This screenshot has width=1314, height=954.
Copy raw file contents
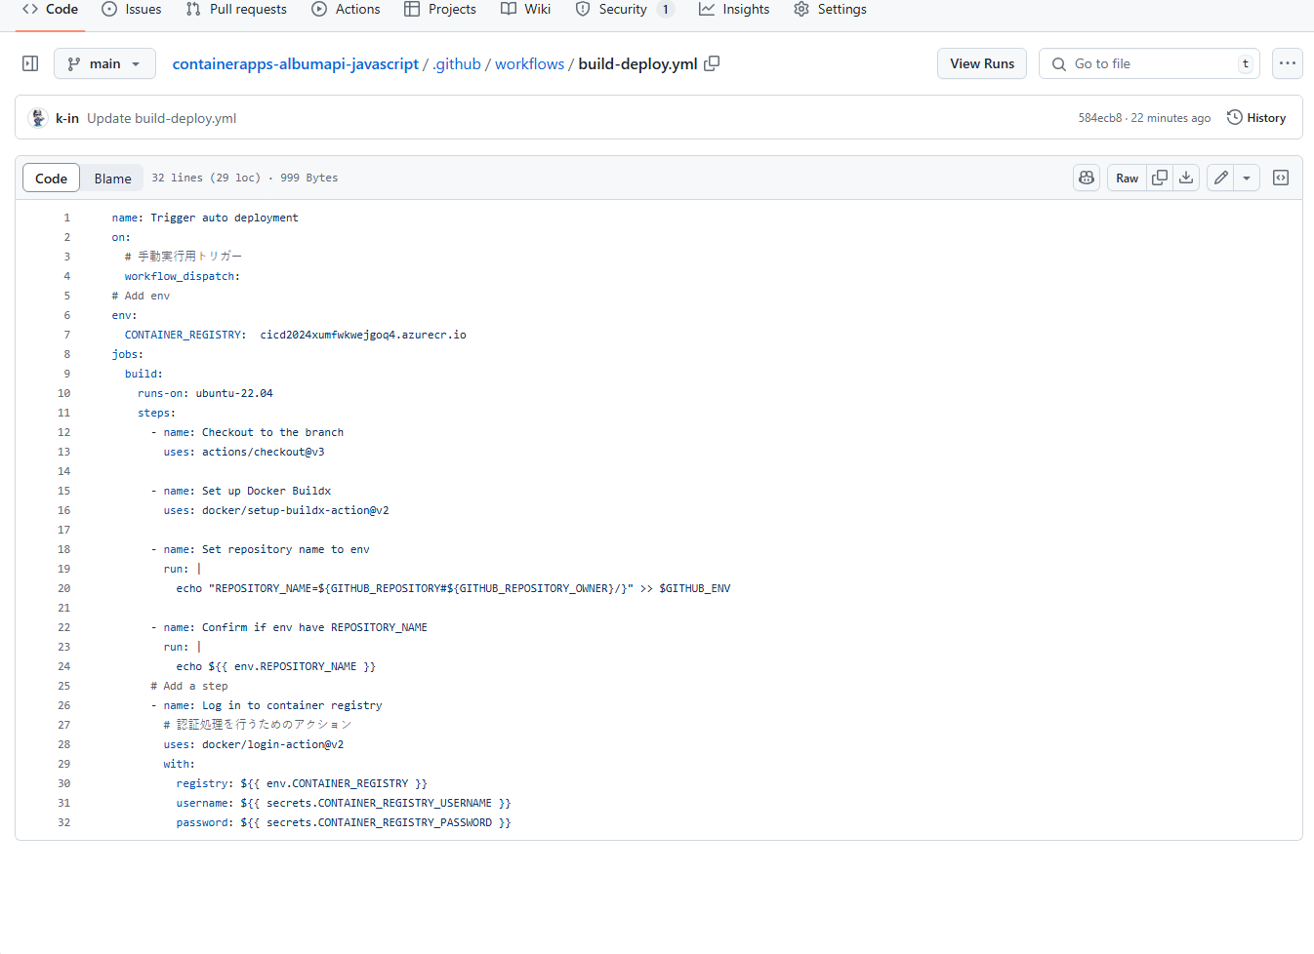click(x=1160, y=178)
